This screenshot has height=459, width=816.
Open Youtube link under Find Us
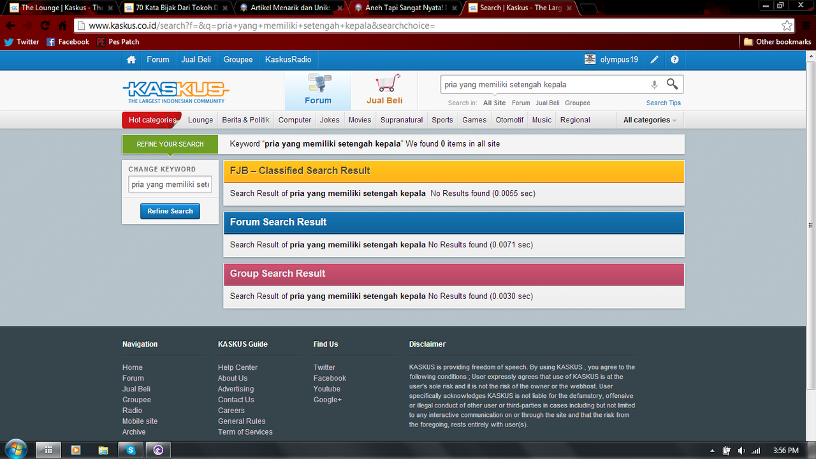(x=327, y=389)
